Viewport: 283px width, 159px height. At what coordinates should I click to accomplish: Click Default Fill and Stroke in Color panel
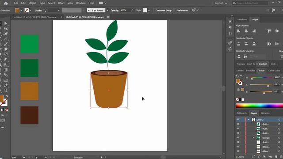pos(237,76)
